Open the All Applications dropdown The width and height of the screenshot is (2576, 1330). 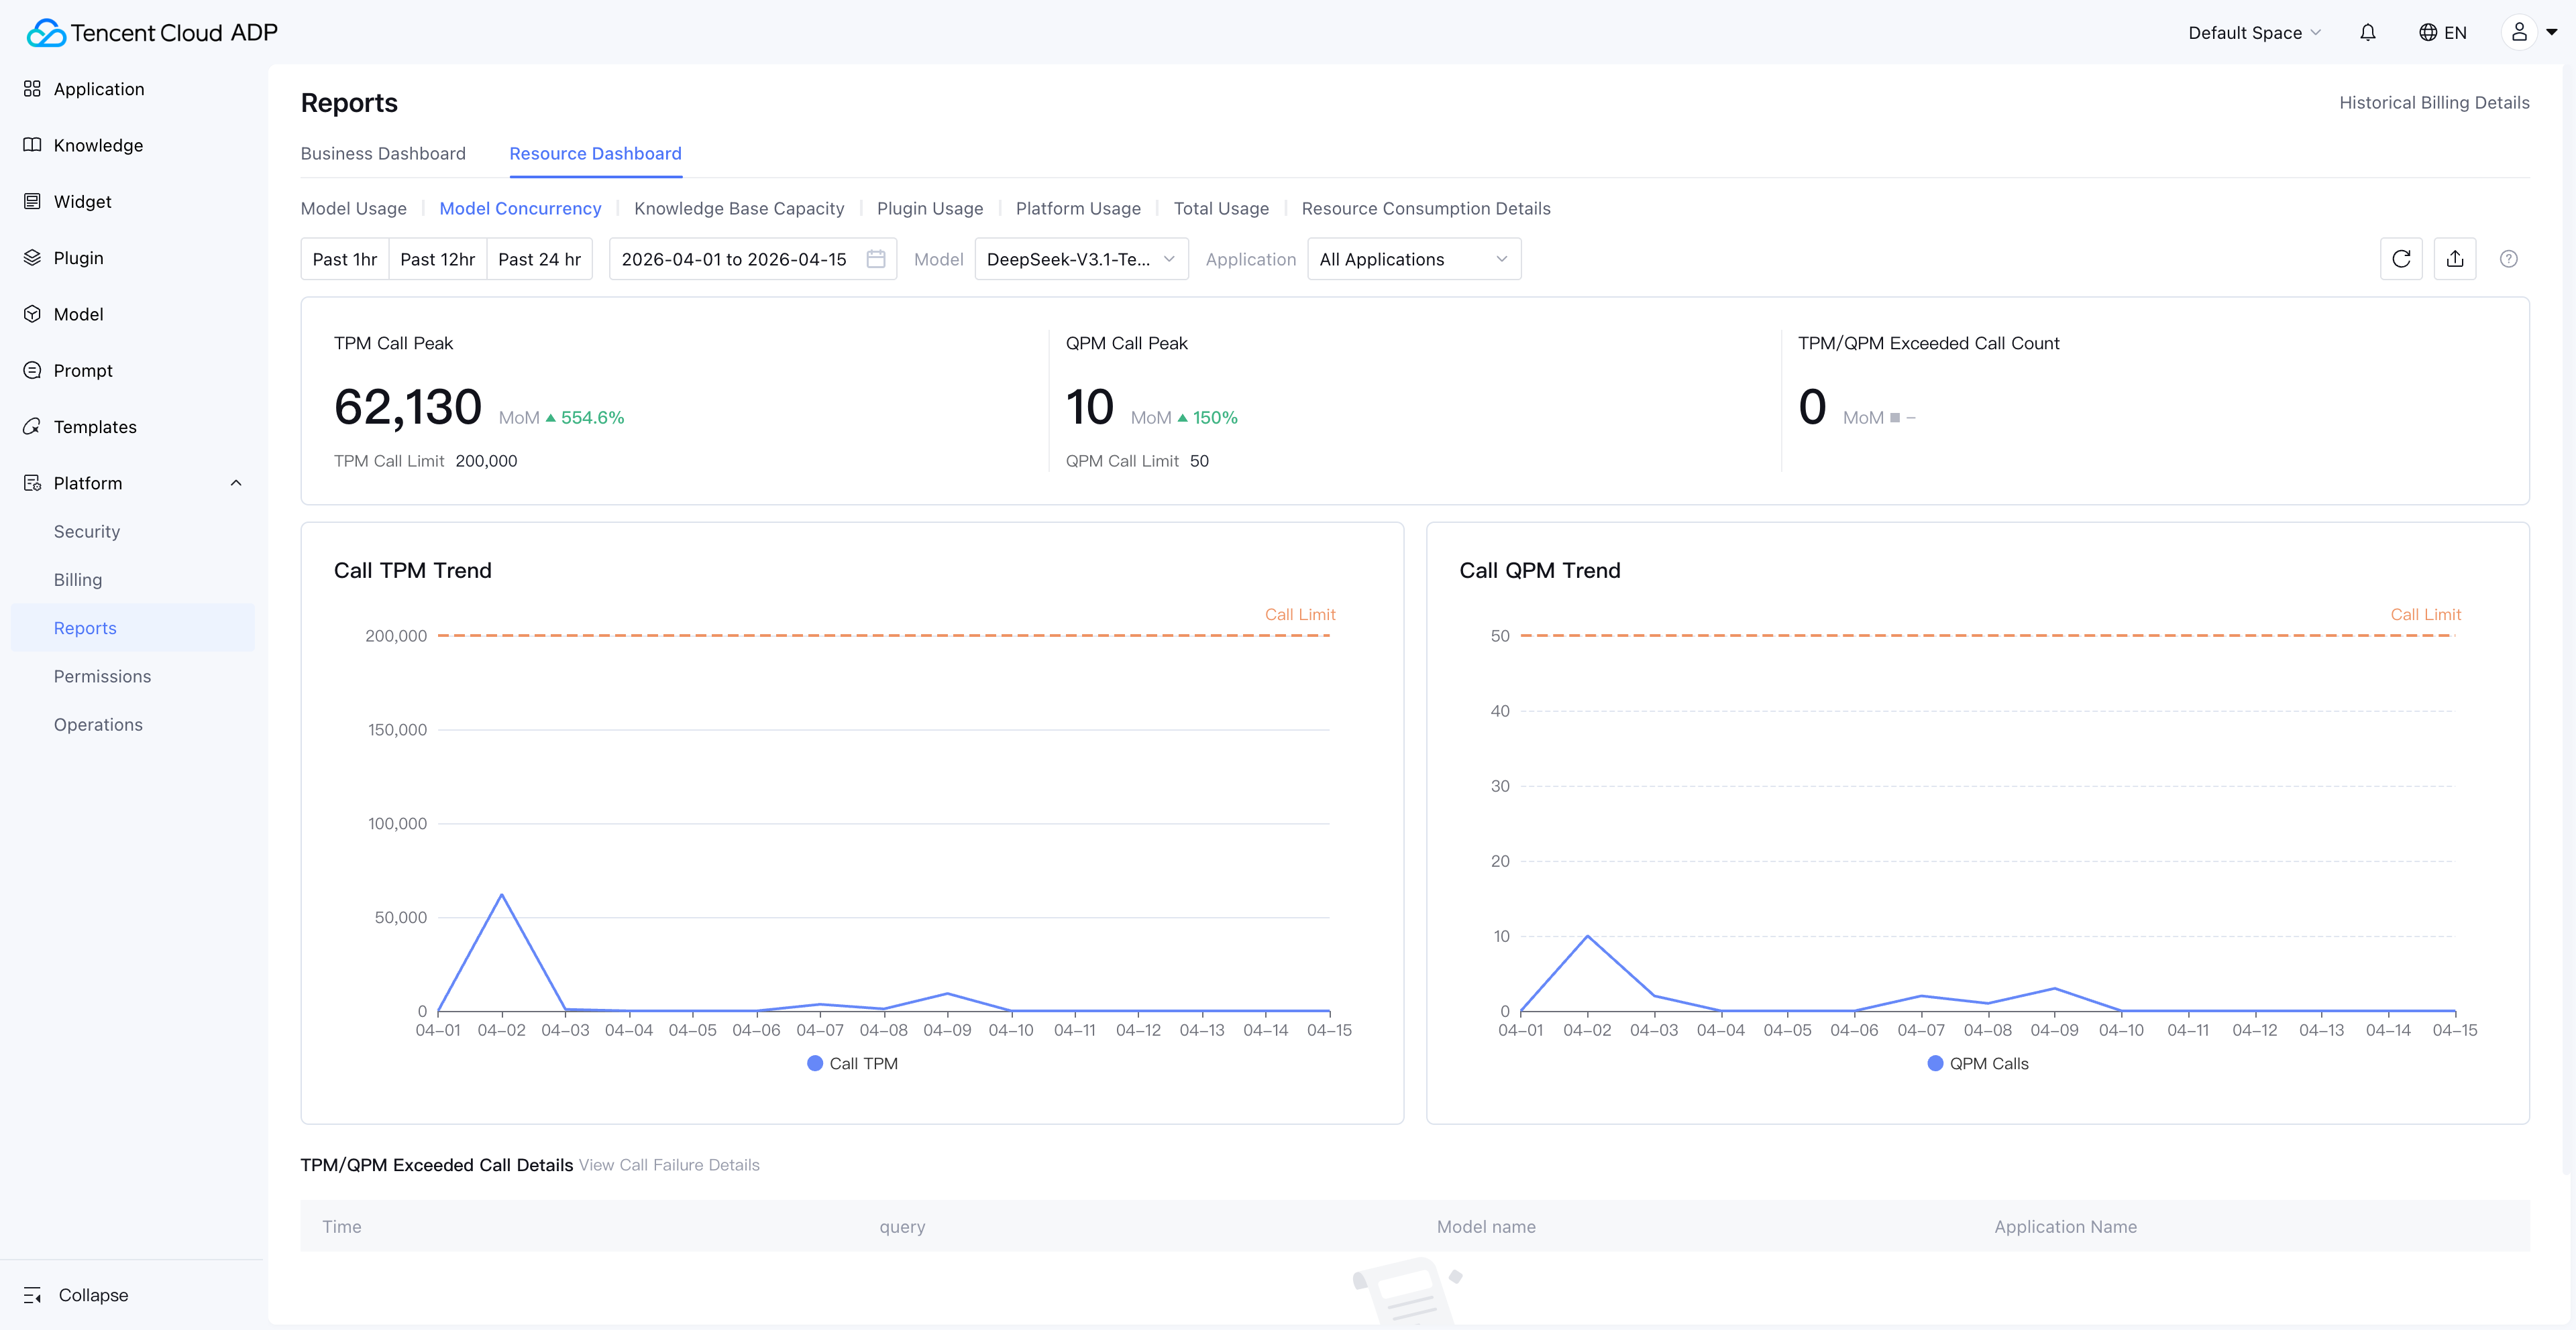1413,259
